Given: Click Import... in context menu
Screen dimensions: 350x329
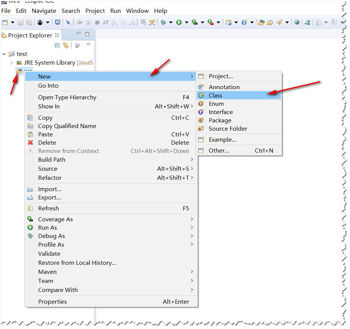Looking at the screenshot, I should (x=111, y=189).
